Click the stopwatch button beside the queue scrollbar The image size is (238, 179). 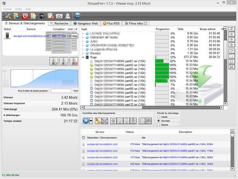[x=232, y=51]
